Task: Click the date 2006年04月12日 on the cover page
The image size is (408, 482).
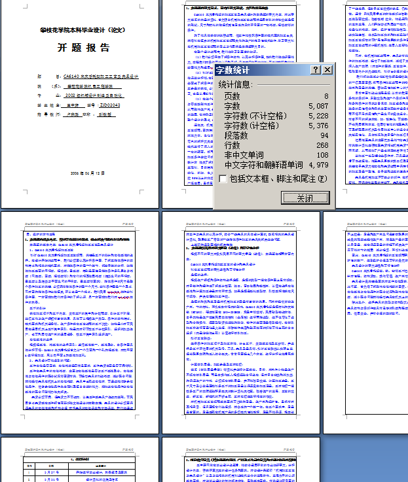Action: pos(88,173)
